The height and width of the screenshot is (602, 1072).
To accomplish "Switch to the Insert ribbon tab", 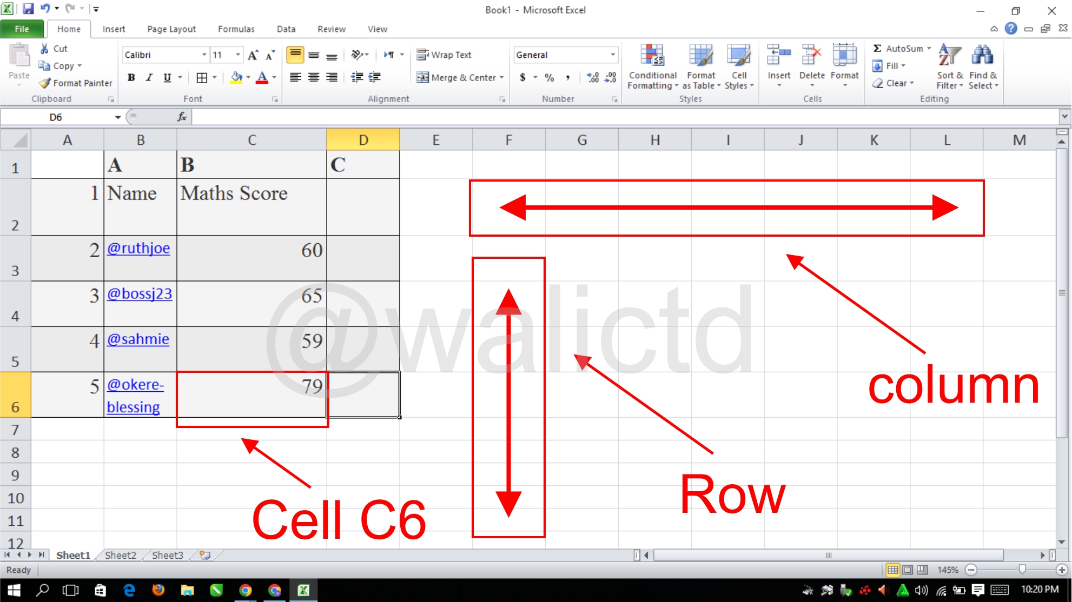I will coord(114,29).
